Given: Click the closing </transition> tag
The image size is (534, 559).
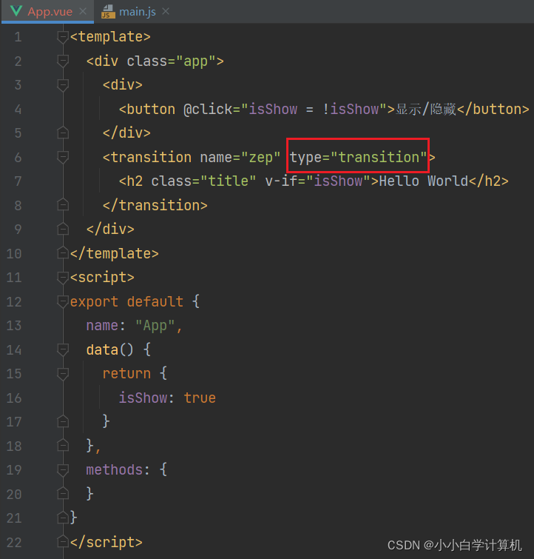Looking at the screenshot, I should [x=155, y=205].
